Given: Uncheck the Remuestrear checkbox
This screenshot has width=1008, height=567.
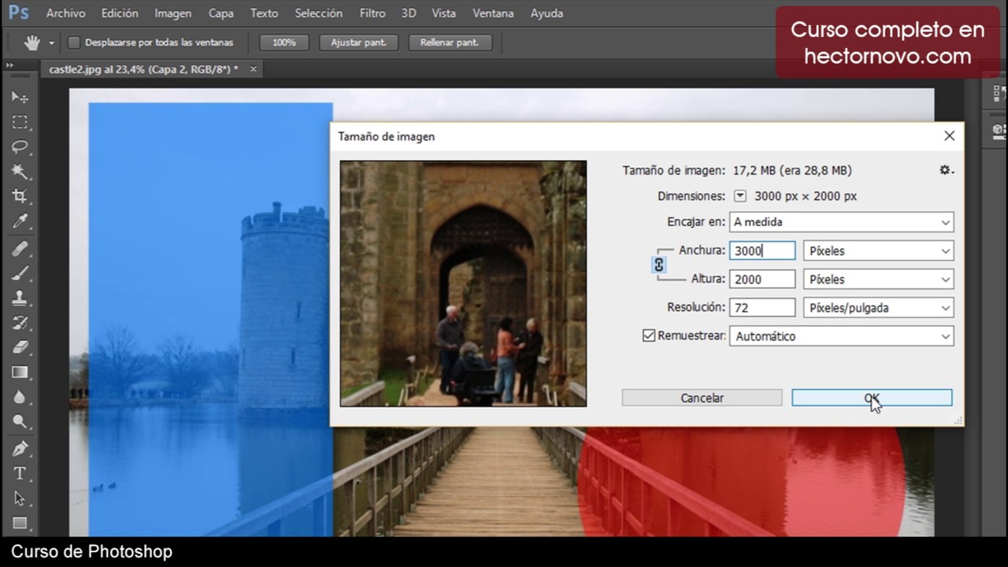Looking at the screenshot, I should coord(649,335).
